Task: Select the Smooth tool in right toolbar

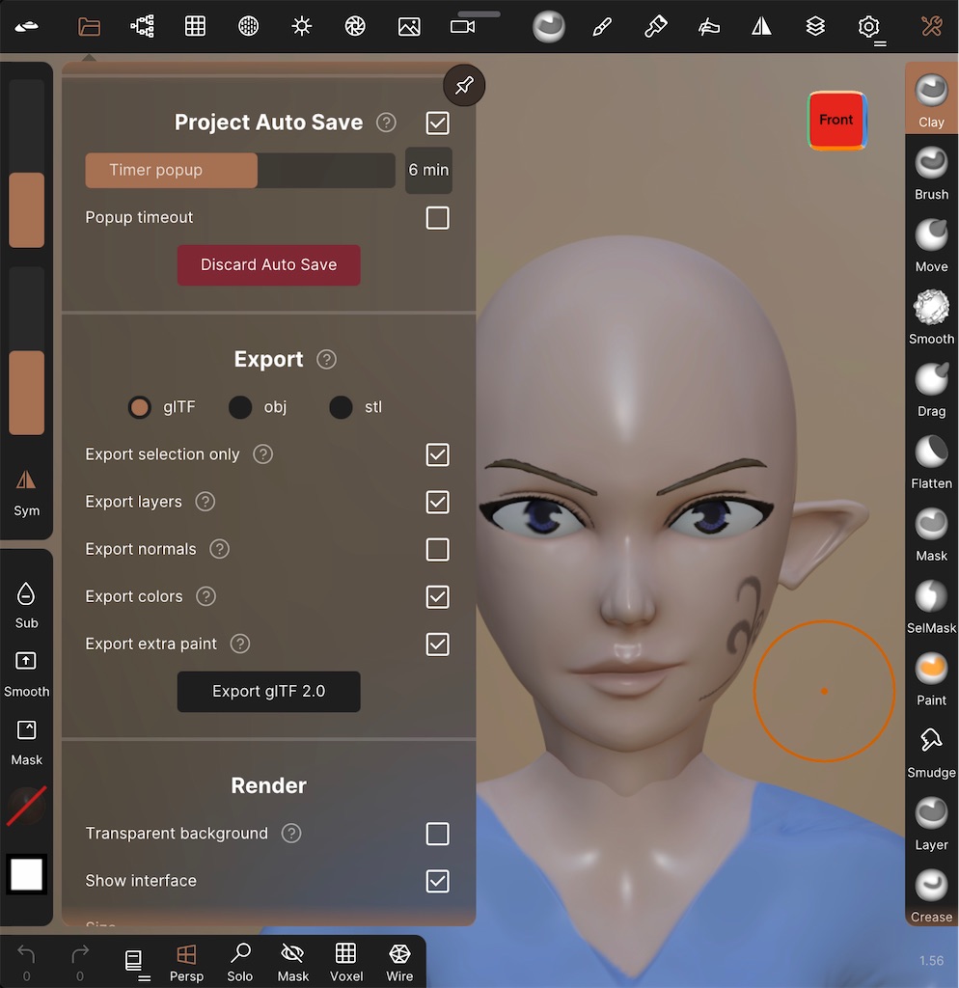Action: (931, 316)
